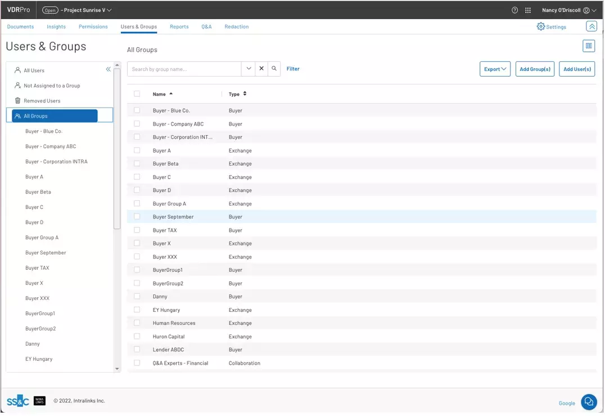Click the help question mark icon

(514, 10)
